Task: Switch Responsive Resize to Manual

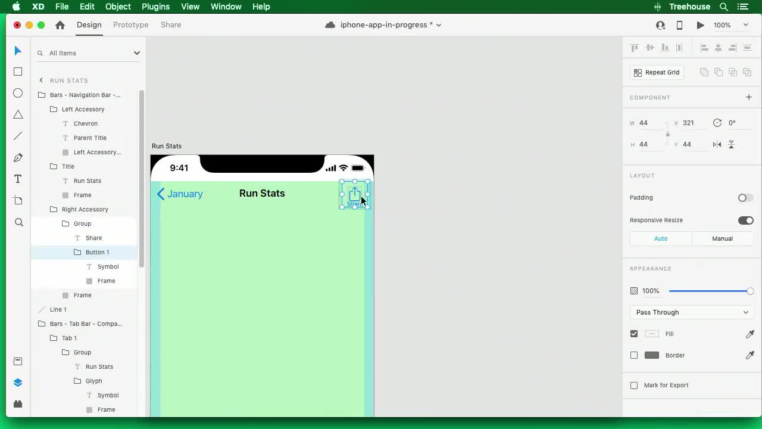Action: (722, 238)
